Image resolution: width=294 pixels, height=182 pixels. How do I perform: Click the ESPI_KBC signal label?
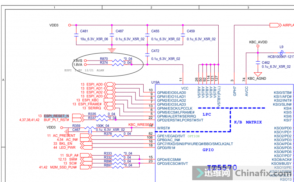coord(90,100)
